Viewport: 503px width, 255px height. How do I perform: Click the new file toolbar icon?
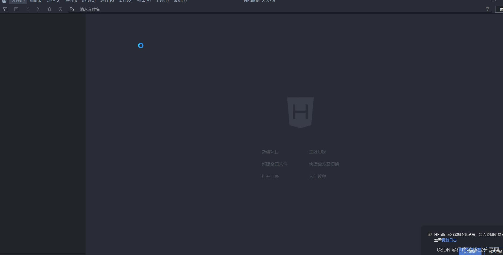(x=5, y=9)
